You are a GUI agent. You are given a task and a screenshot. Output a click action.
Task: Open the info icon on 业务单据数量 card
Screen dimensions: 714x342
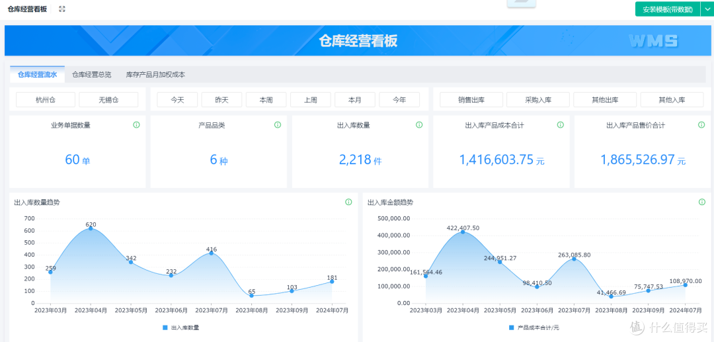point(136,125)
